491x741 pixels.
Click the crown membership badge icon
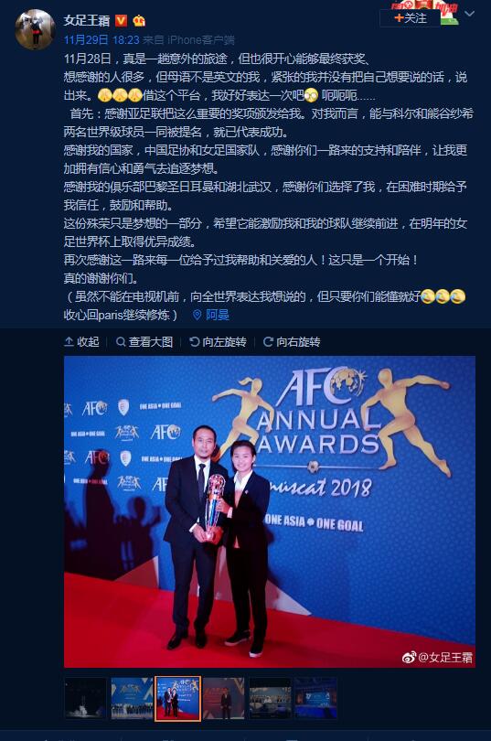coord(139,21)
